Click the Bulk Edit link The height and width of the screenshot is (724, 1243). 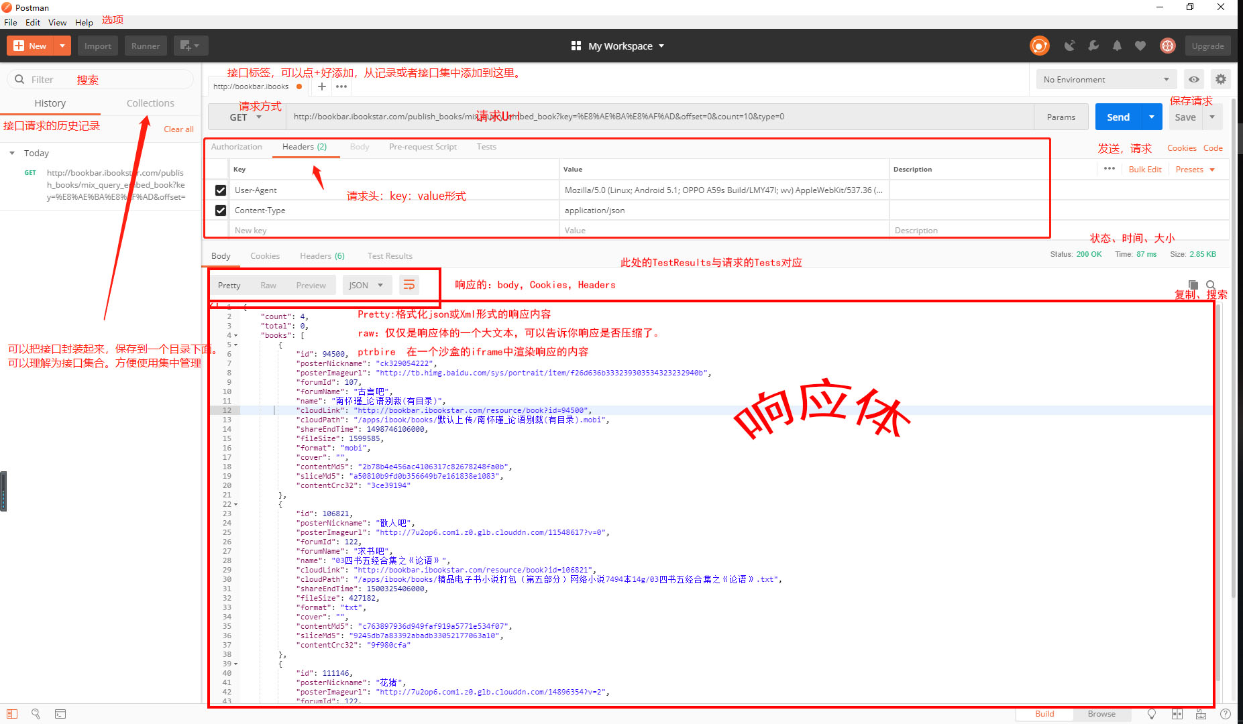[1145, 169]
